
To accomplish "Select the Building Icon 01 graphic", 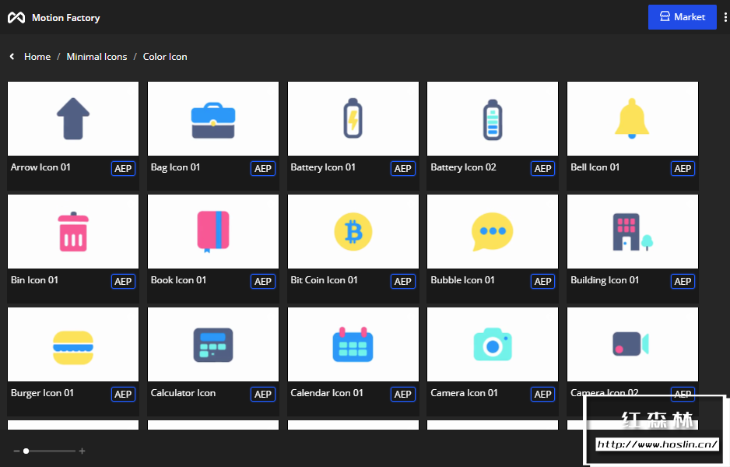I will coord(633,231).
